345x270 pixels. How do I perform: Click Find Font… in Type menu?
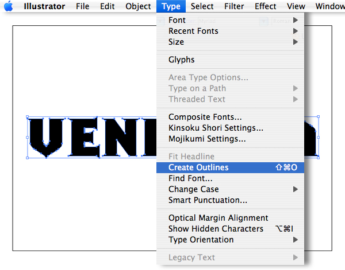[230, 178]
